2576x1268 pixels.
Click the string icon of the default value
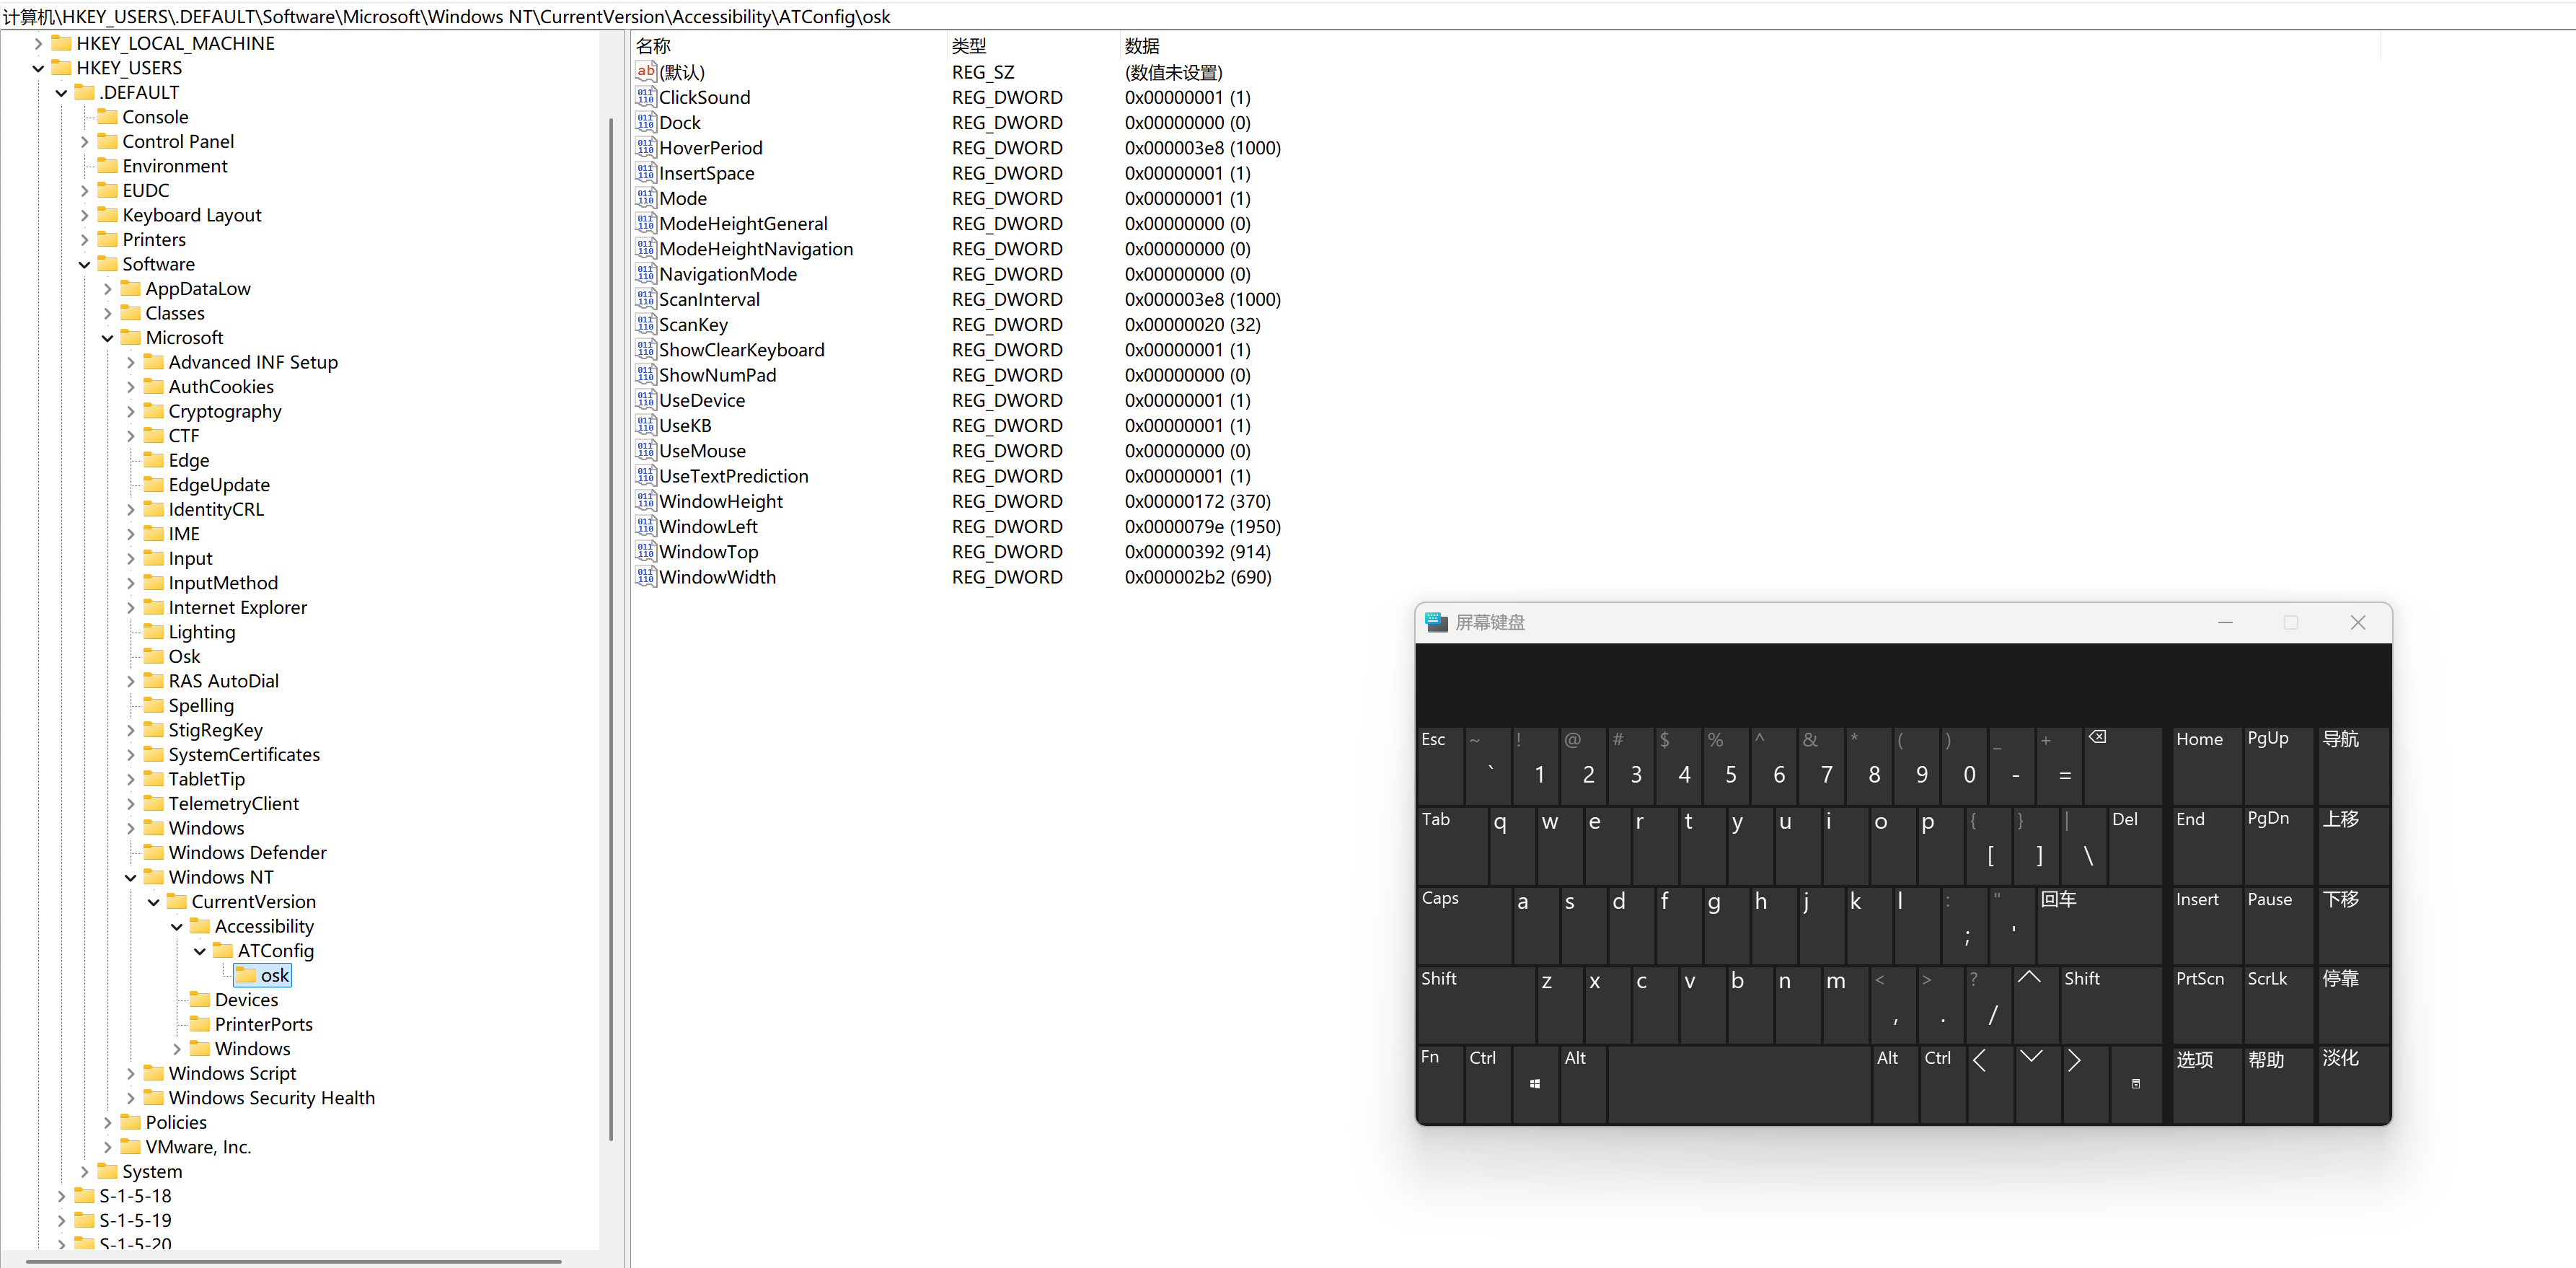pos(645,72)
